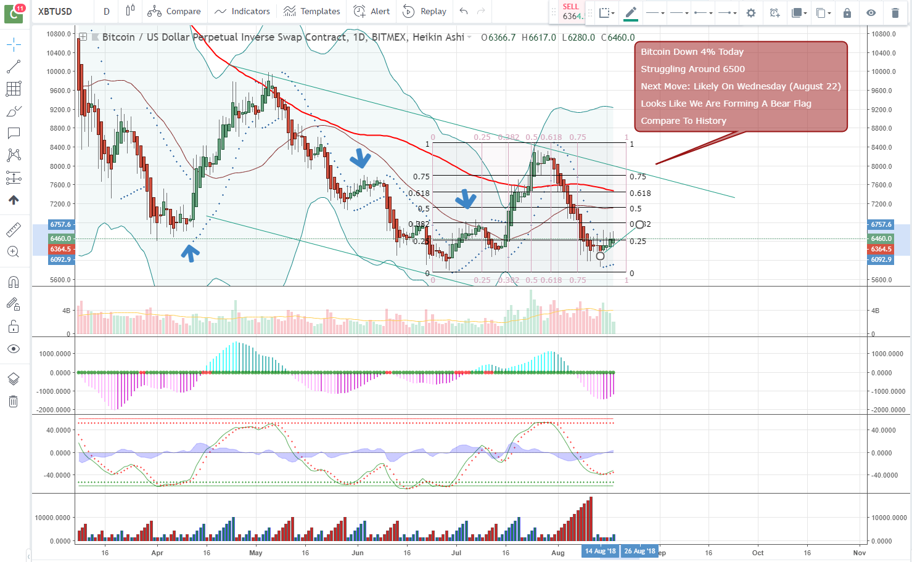Open the clone copy dropdown
This screenshot has width=912, height=562.
(823, 12)
